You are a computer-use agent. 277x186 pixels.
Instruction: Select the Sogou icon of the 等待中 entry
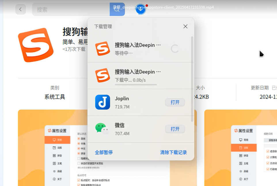pos(103,49)
